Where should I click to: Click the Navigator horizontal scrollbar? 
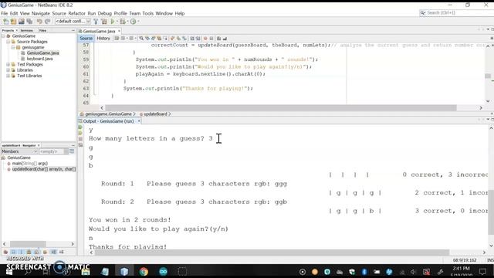pyautogui.click(x=28, y=244)
